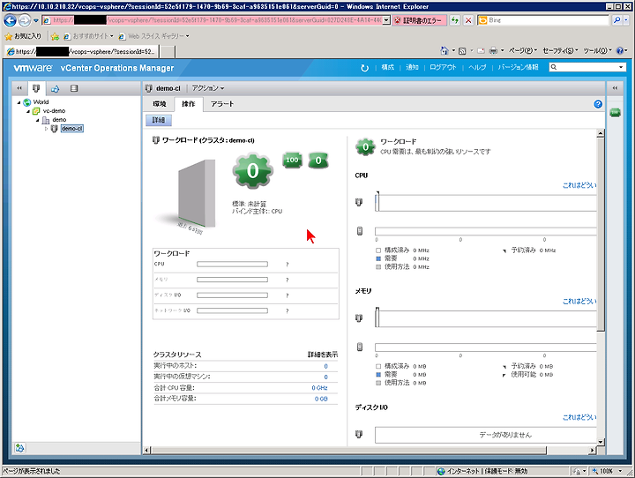635x478 pixels.
Task: Click the World globe icon in tree
Action: (27, 102)
